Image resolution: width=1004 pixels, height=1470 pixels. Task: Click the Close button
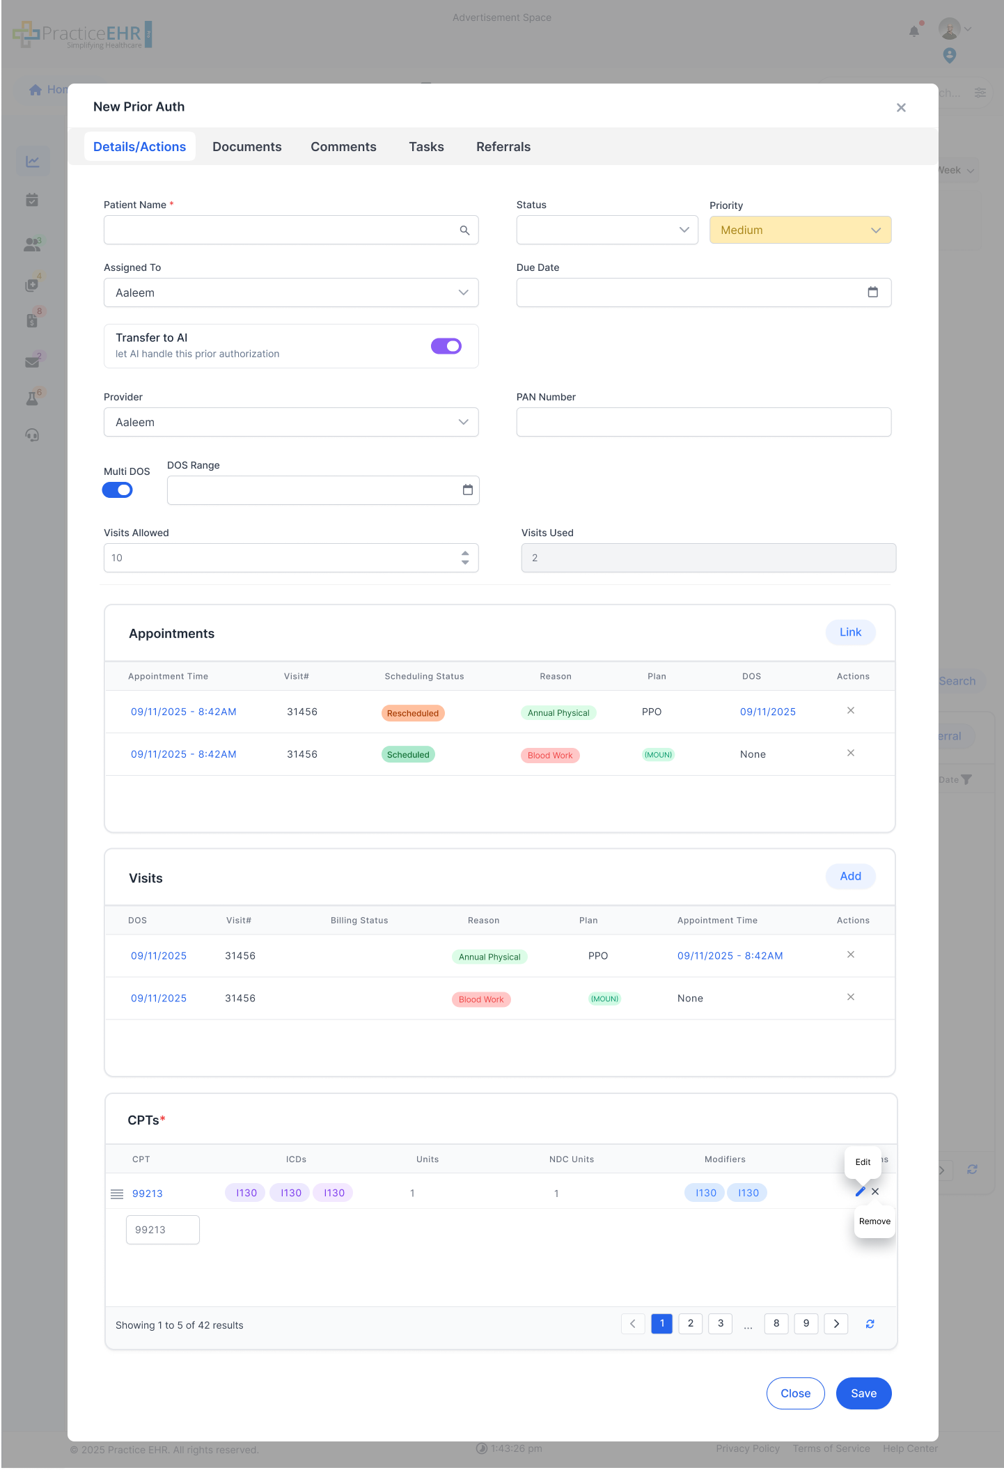[x=796, y=1393]
